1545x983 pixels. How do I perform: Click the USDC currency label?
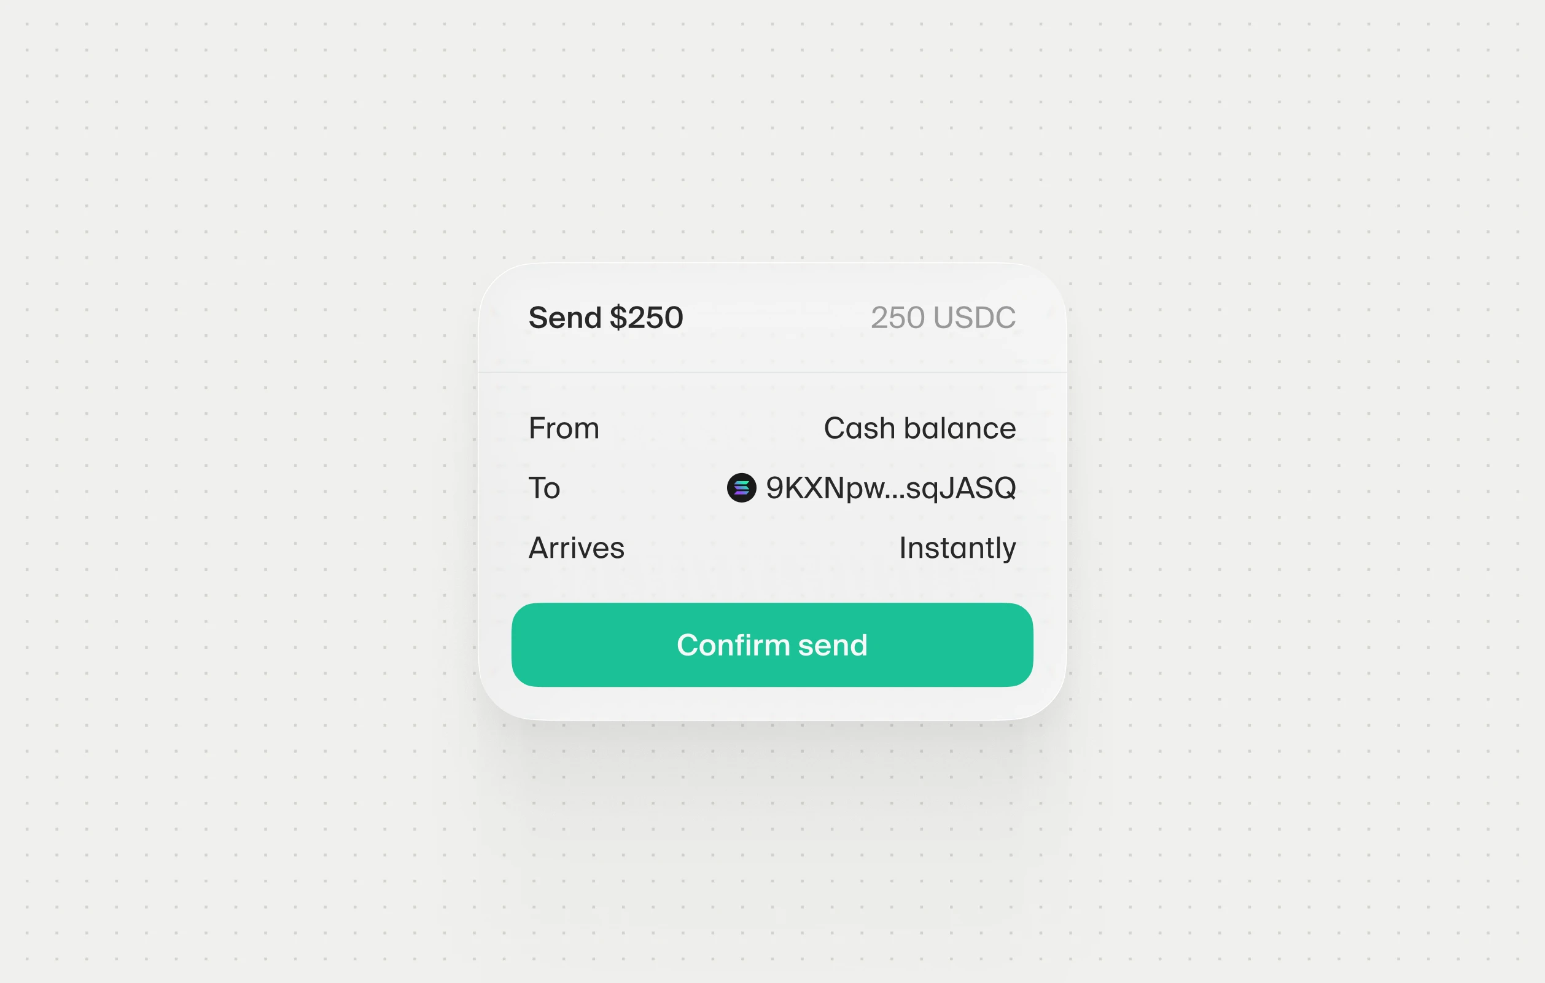click(975, 318)
